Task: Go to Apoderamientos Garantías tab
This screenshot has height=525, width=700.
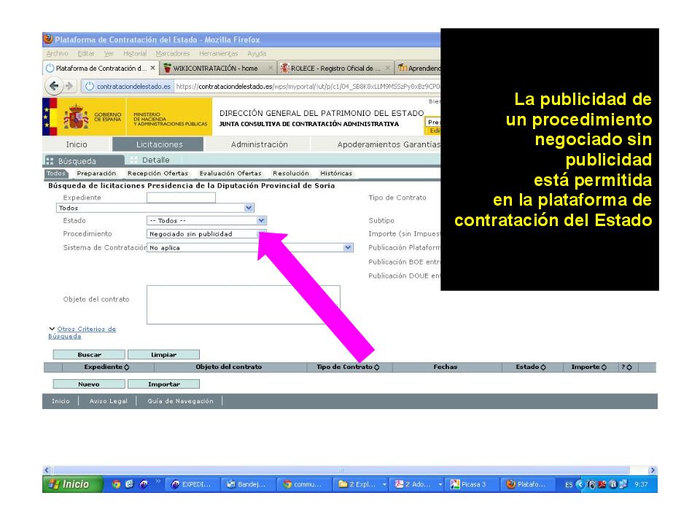Action: coord(389,144)
